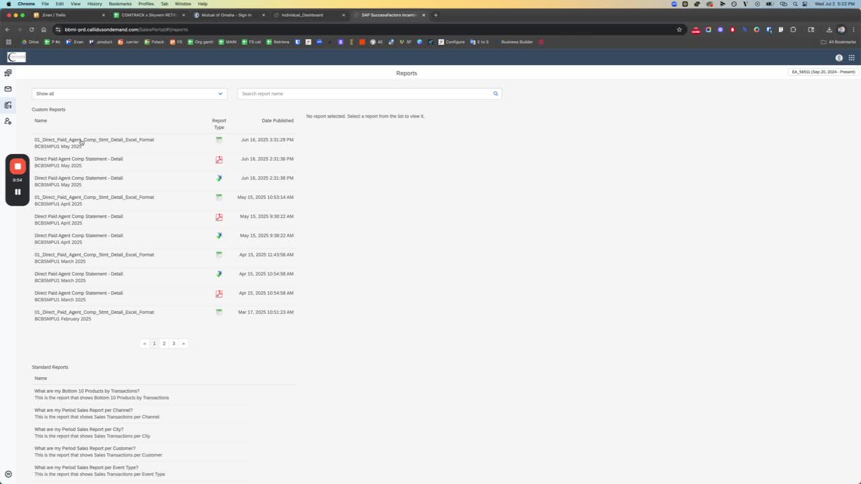Open 'What are my Period Sales Report per City?'
Image resolution: width=861 pixels, height=484 pixels.
coord(79,430)
